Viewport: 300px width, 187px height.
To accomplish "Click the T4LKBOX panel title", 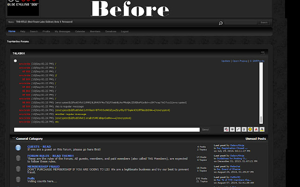I will (x=19, y=53).
